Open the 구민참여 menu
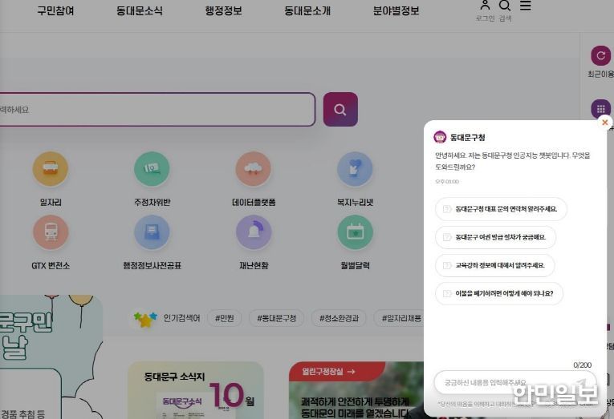This screenshot has height=419, width=614. [x=55, y=11]
